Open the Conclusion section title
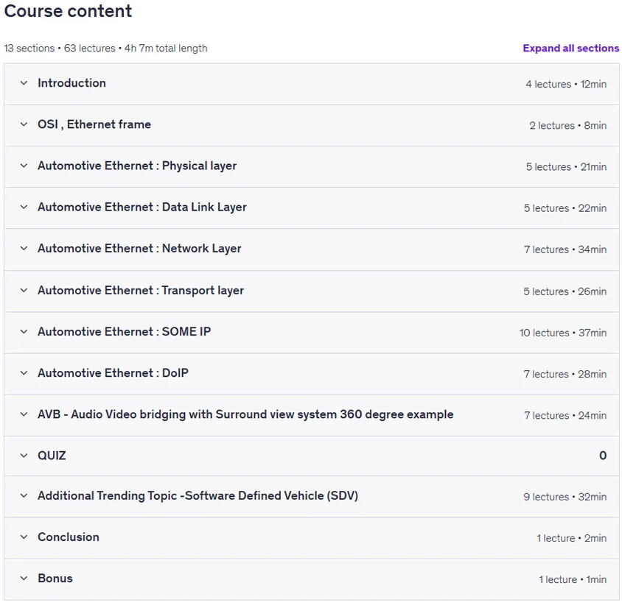This screenshot has height=602, width=622. pos(69,537)
